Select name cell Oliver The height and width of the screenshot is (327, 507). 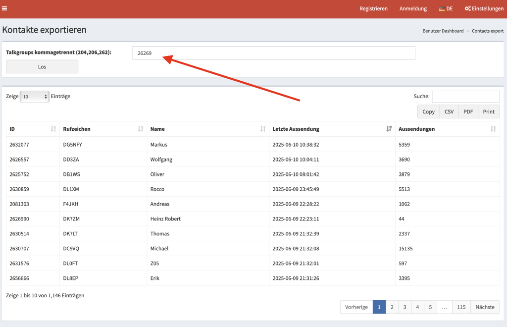[x=157, y=174]
